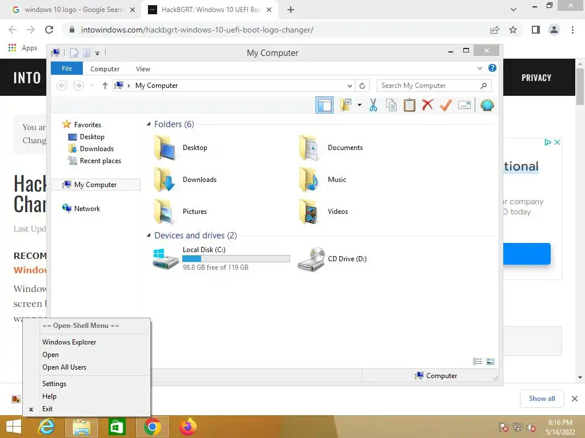Click the orange checkmark Properties icon
Viewport: 585px width, 438px height.
point(446,105)
